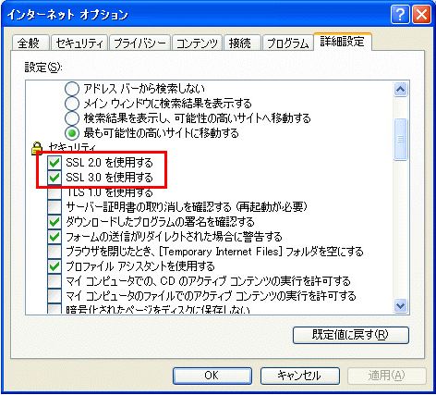Select 最も可能性の高いサイトに移動する radio
This screenshot has height=395, width=436.
tap(72, 133)
